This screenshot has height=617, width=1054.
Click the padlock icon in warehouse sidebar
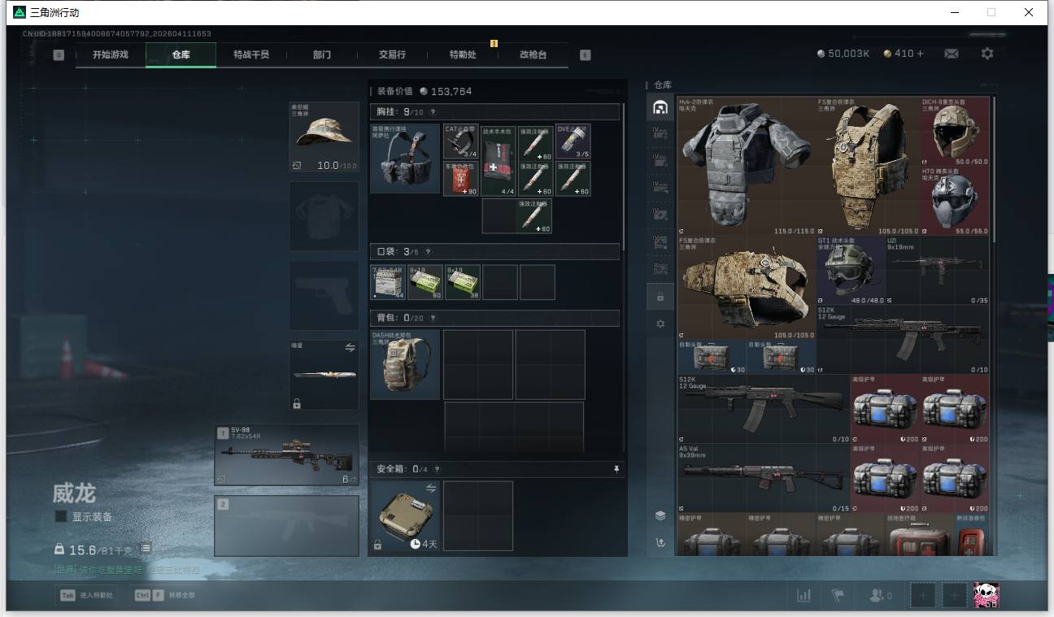(x=660, y=298)
